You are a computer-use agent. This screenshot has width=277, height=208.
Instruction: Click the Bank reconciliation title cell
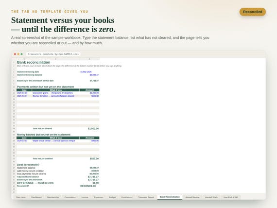[x=34, y=62]
